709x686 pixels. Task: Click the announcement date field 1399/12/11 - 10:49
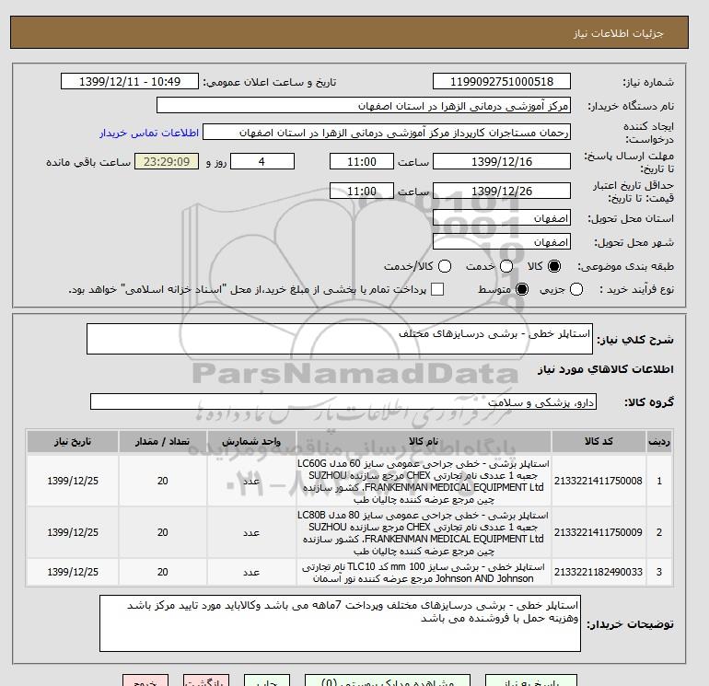(130, 81)
